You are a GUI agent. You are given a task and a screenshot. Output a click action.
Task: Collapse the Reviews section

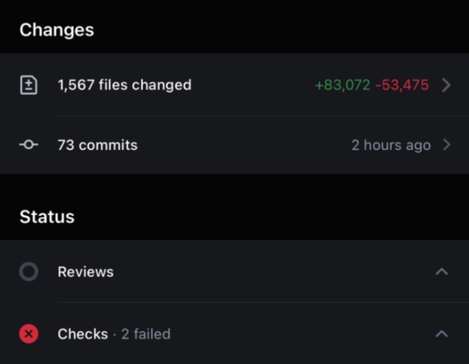(x=442, y=272)
